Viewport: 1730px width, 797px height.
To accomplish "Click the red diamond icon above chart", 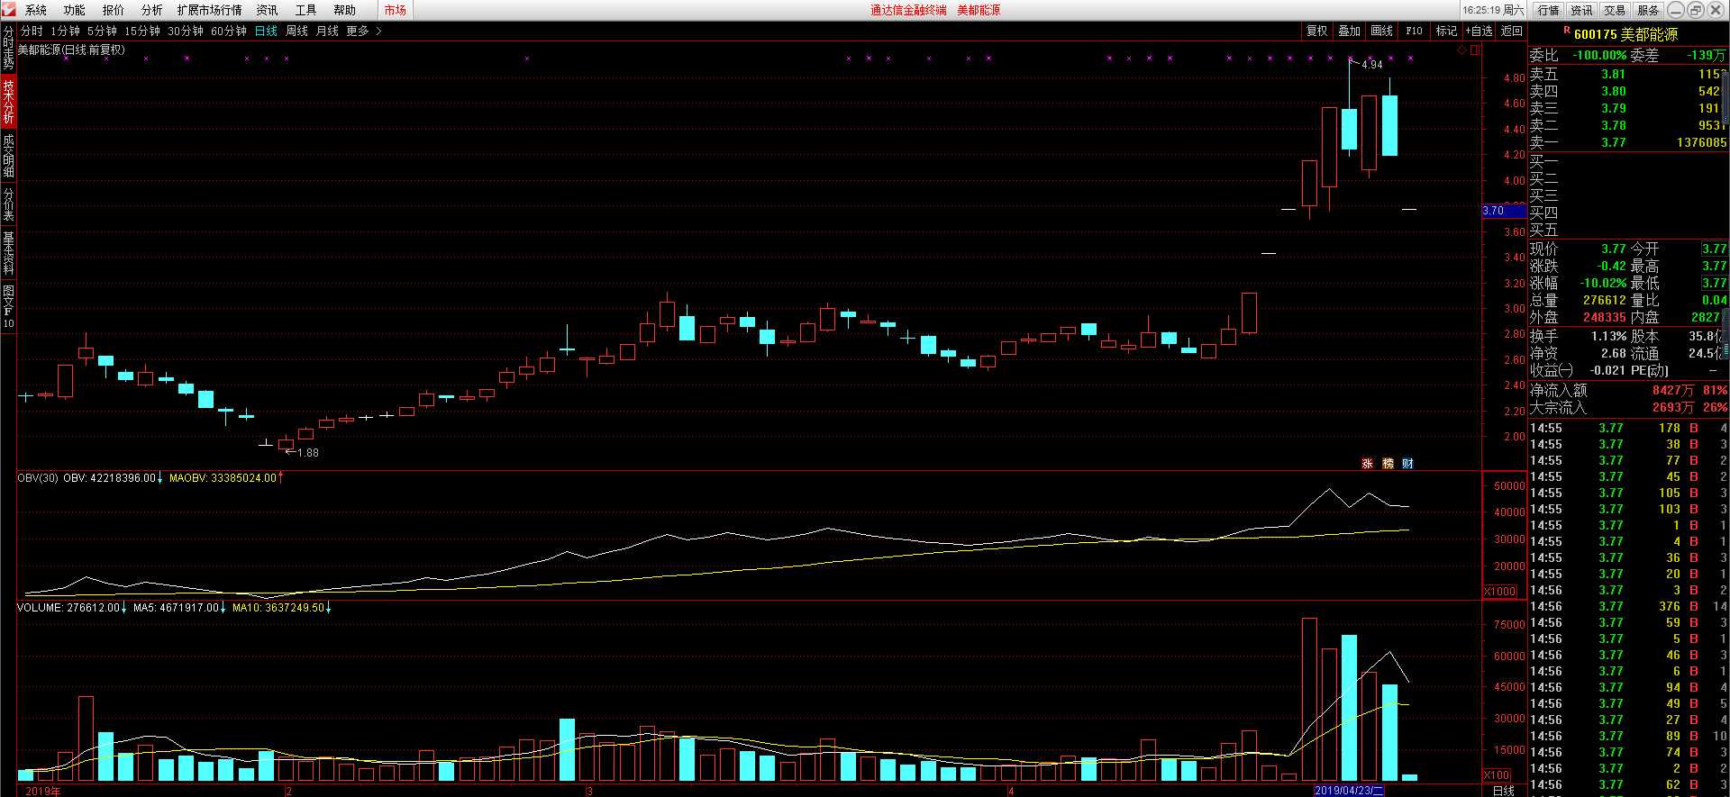I will pyautogui.click(x=1461, y=50).
